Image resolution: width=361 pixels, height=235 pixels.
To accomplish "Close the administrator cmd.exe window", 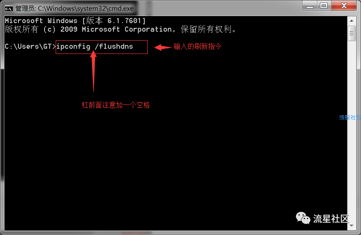I will tap(344, 6).
